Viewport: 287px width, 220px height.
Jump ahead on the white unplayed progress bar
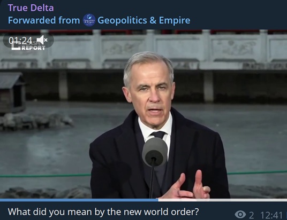[x=223, y=200]
